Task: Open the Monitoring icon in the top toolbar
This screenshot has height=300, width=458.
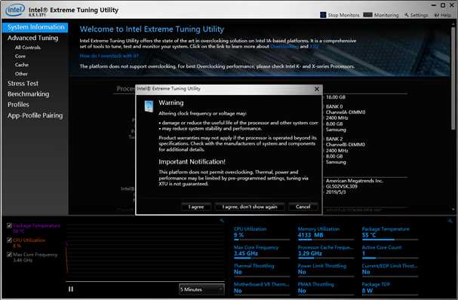Action: (x=367, y=15)
